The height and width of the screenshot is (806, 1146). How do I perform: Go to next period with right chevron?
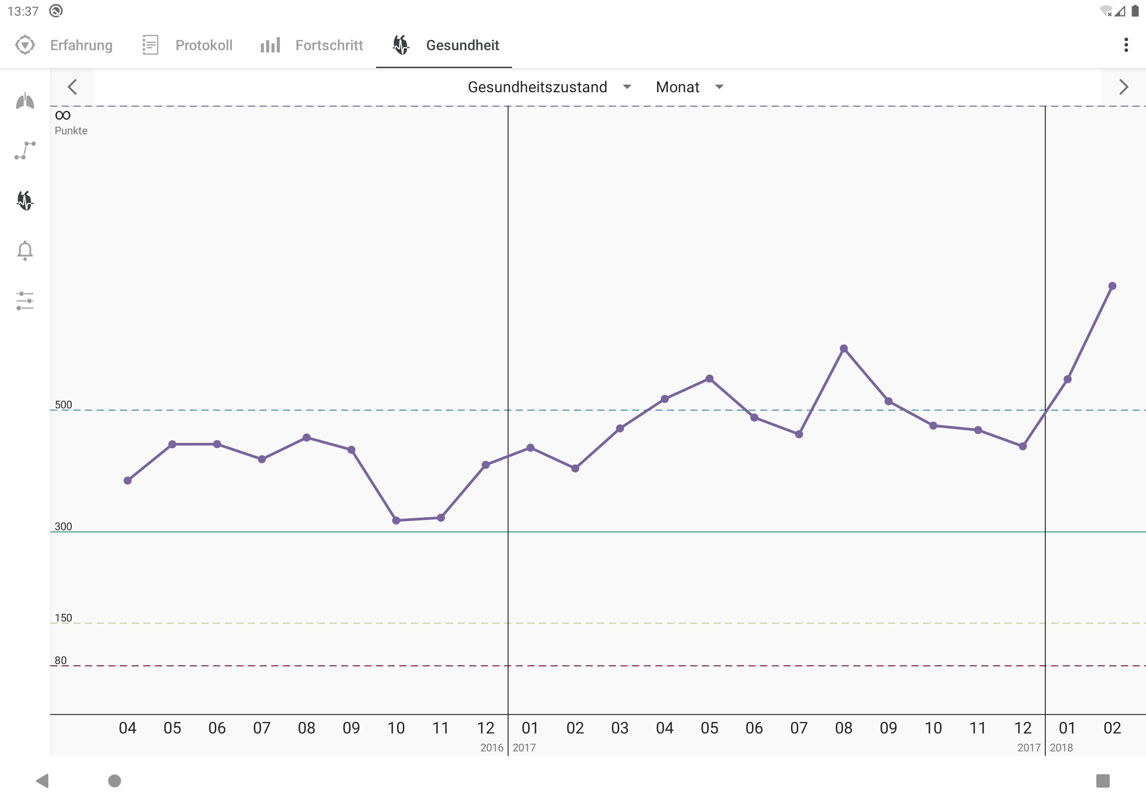coord(1123,87)
